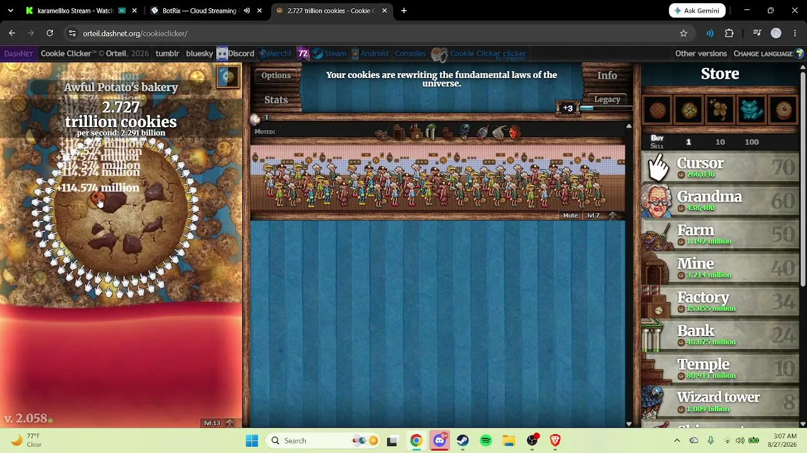Purchase a Mine building
Screen dimensions: 807x453
click(720, 267)
